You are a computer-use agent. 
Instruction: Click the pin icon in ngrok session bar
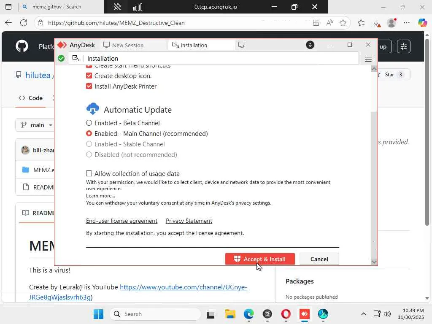coord(117,7)
